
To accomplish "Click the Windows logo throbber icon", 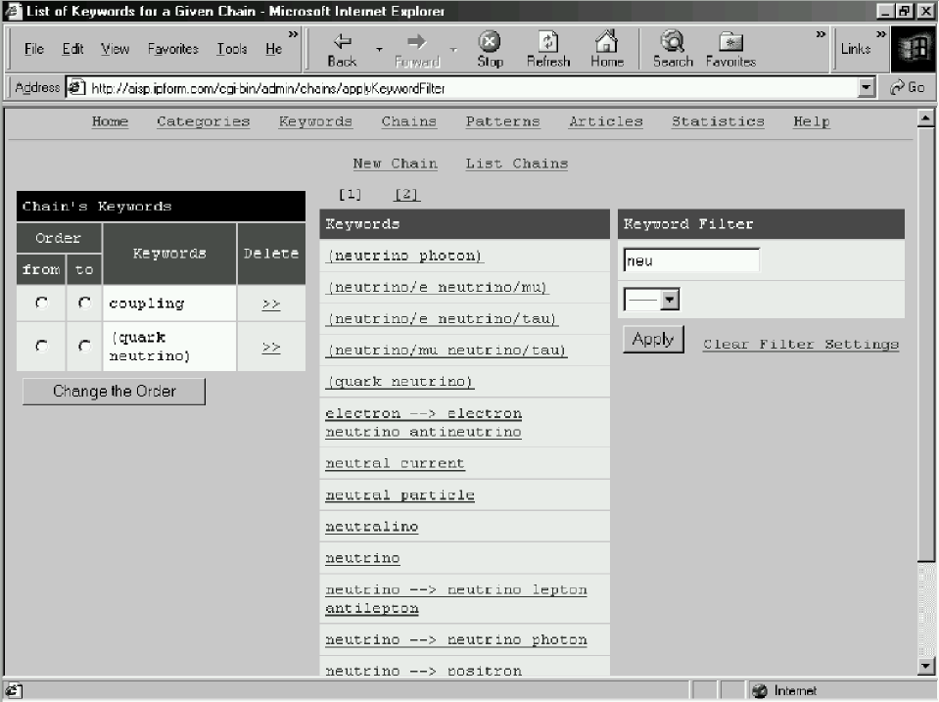I will tap(914, 49).
